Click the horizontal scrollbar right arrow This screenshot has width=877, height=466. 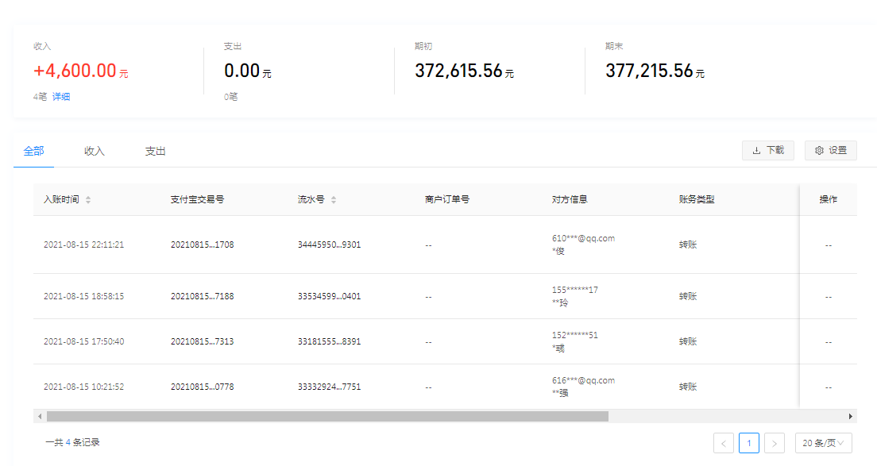(851, 416)
